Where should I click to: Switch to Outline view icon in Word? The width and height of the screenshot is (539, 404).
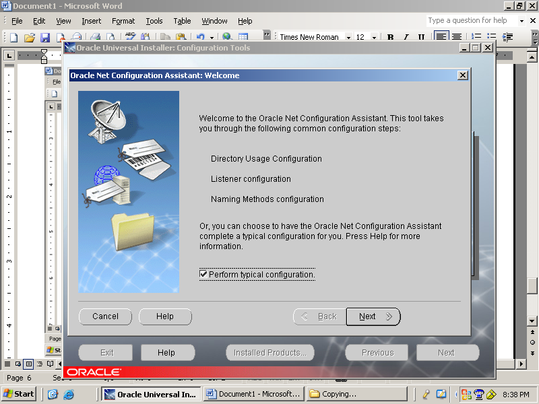(x=40, y=364)
